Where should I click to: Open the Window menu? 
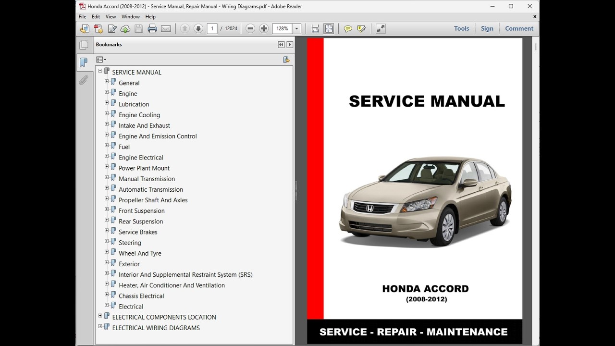tap(131, 16)
